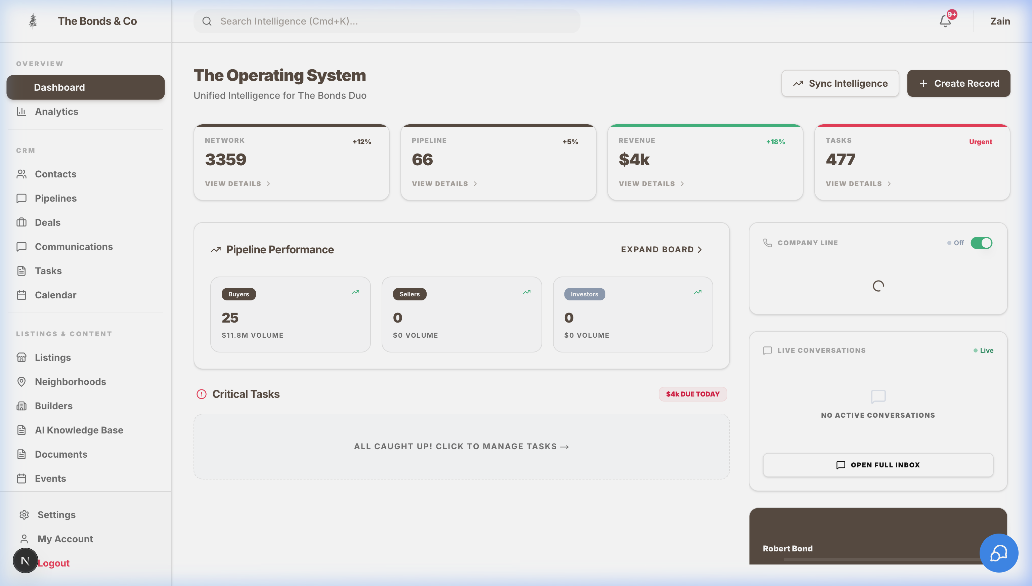
Task: Click the My Account person icon
Action: [x=24, y=539]
